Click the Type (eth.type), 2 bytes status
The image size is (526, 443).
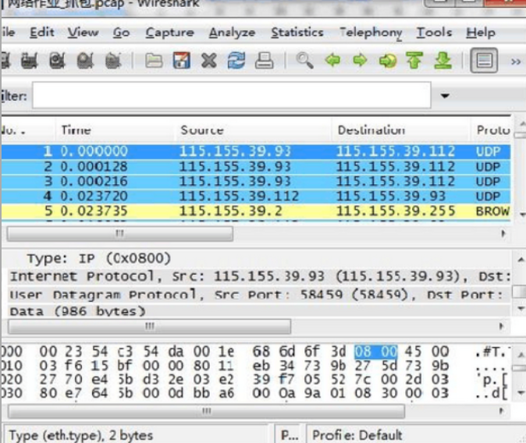point(81,435)
